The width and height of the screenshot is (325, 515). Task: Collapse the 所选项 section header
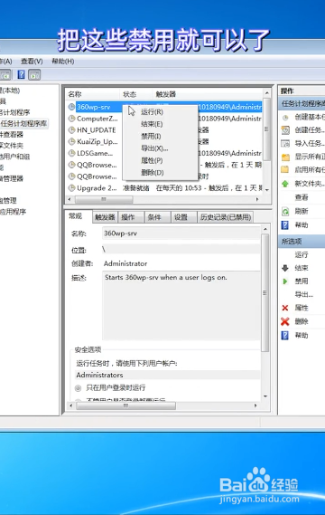[x=302, y=242]
